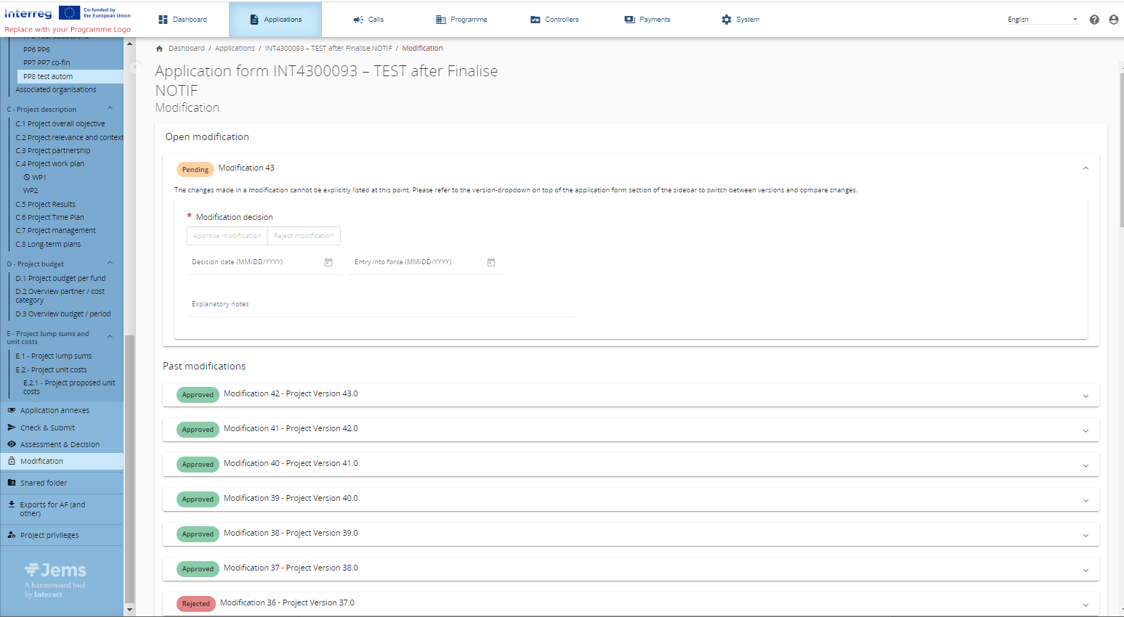
Task: Open the Entry into force calendar picker
Action: [491, 263]
